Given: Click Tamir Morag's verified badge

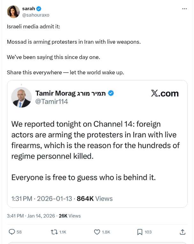Looking at the screenshot, I should click(x=111, y=93).
